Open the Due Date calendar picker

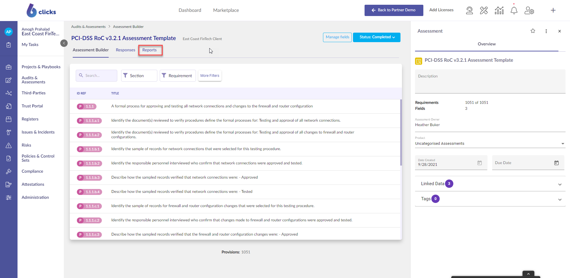point(557,163)
